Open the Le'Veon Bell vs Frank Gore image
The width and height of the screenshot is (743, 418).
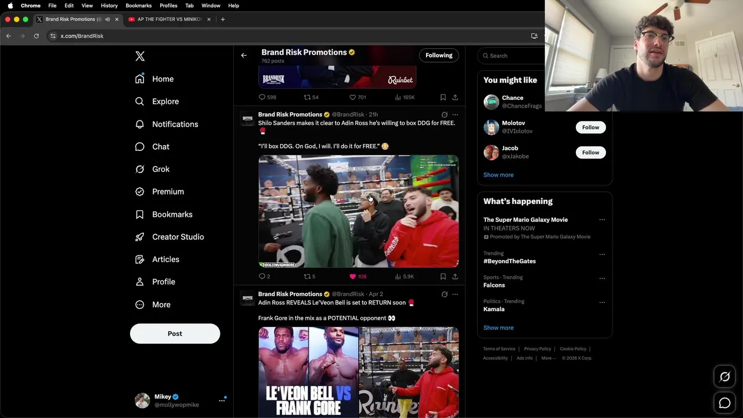(x=308, y=373)
